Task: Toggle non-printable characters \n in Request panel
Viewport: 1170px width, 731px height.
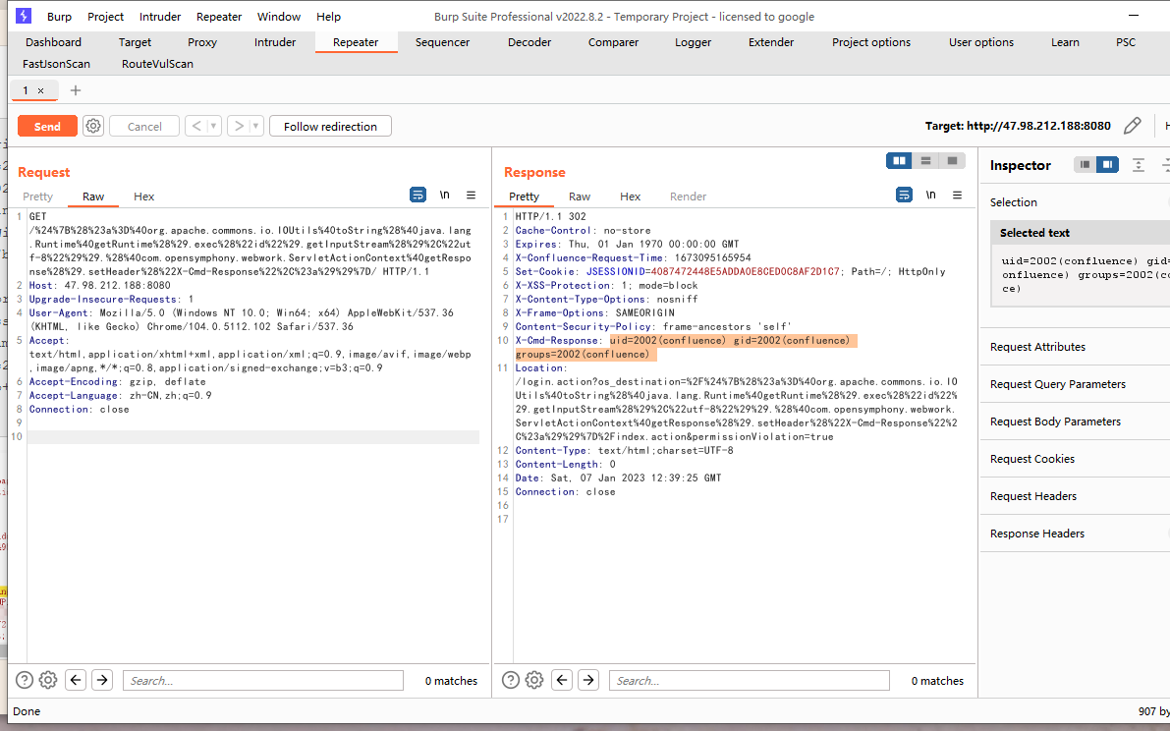Action: 444,195
